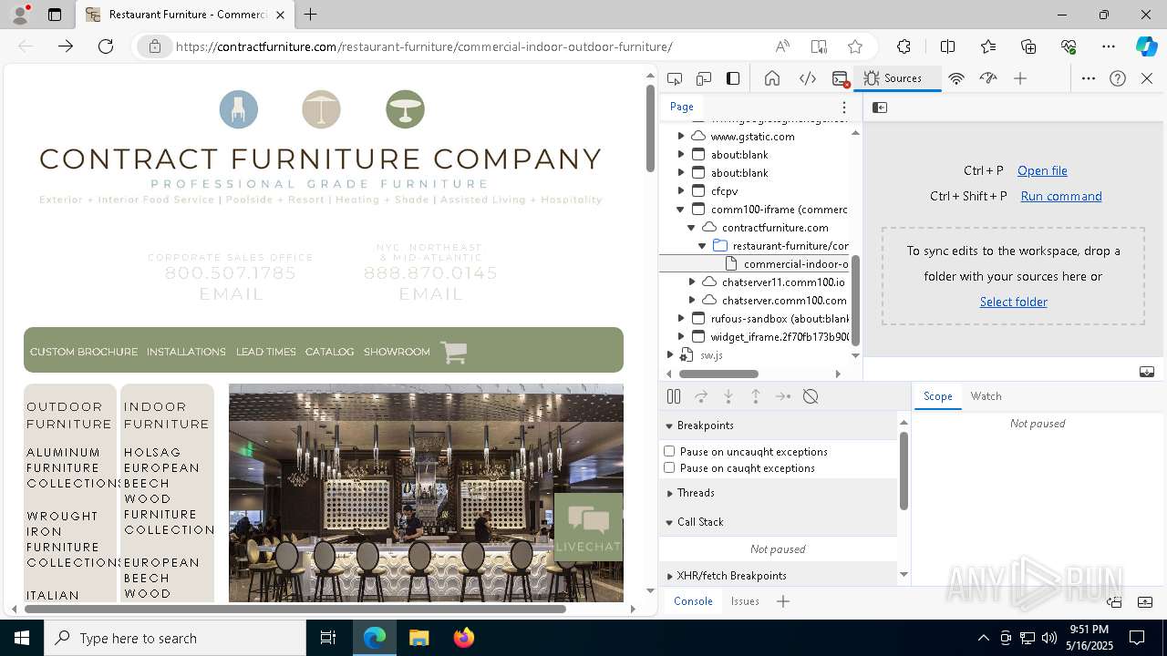Enable Pause on uncaught exceptions
Image resolution: width=1167 pixels, height=656 pixels.
point(669,451)
